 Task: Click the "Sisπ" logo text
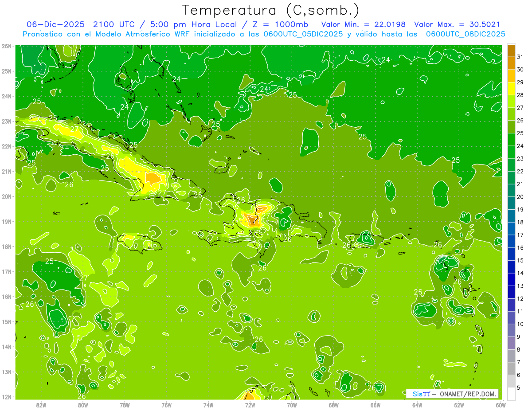click(x=421, y=394)
